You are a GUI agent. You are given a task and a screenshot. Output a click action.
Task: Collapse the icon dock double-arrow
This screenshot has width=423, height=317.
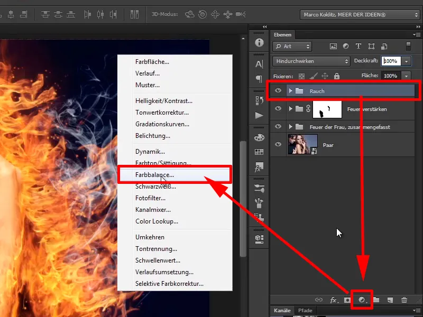point(265,27)
